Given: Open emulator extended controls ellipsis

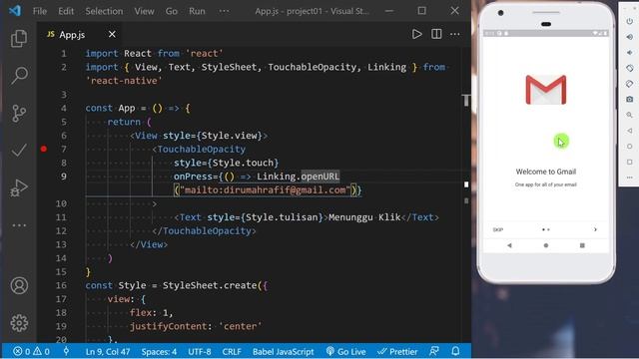Looking at the screenshot, I should pos(630,178).
